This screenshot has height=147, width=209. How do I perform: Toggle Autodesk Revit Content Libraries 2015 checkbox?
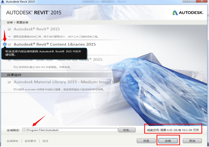9,44
